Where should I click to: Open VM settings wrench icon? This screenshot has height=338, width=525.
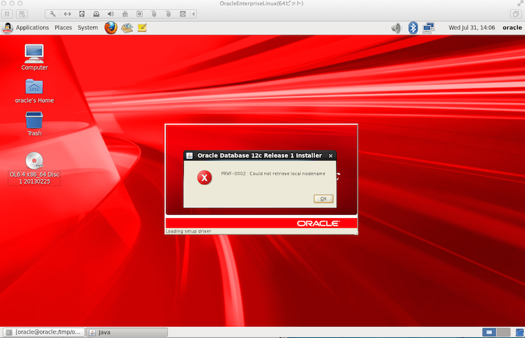[x=52, y=14]
